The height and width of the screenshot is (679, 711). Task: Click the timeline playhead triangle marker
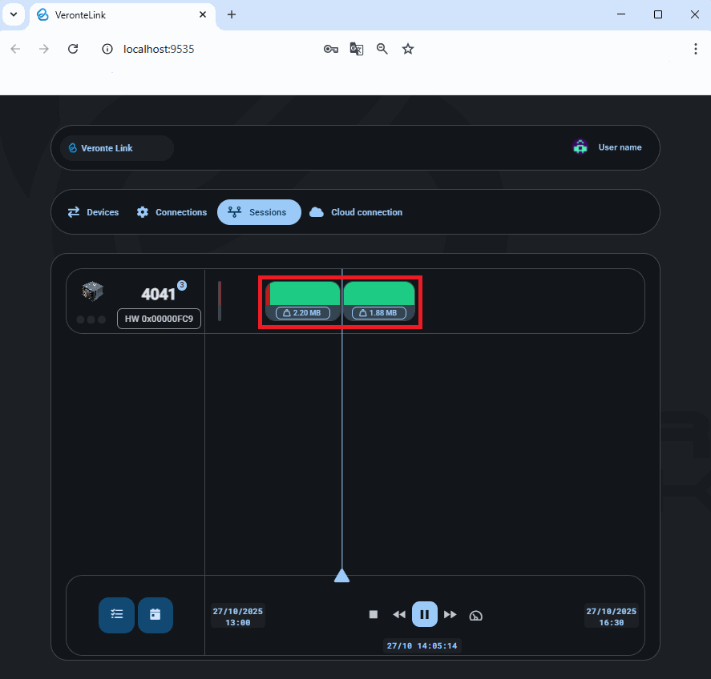[341, 576]
